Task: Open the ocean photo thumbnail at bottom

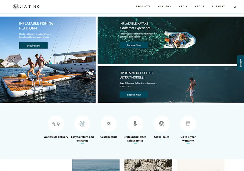Action: tap(96, 165)
